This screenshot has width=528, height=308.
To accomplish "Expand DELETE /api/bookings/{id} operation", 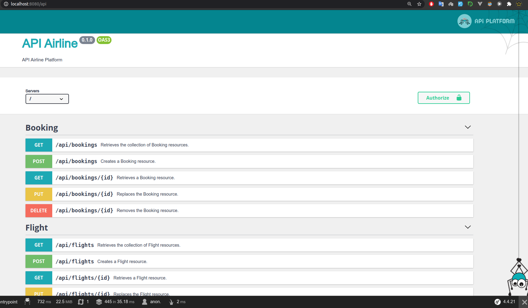I will [249, 210].
